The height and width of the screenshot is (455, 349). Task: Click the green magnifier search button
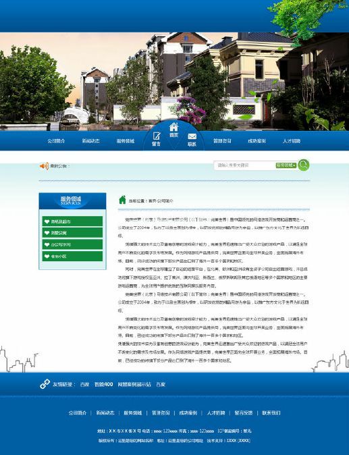pos(304,165)
